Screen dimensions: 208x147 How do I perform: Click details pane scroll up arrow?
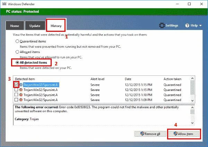tap(192, 108)
